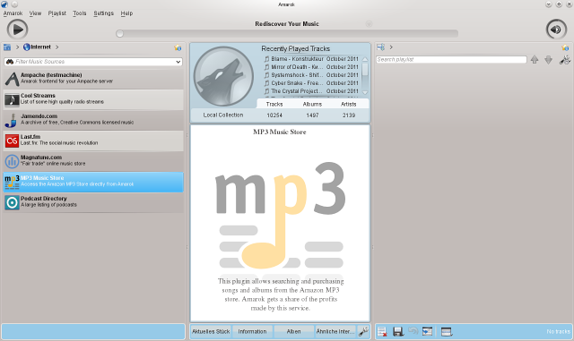
Task: Click the Albums count 1497
Action: [x=312, y=115]
